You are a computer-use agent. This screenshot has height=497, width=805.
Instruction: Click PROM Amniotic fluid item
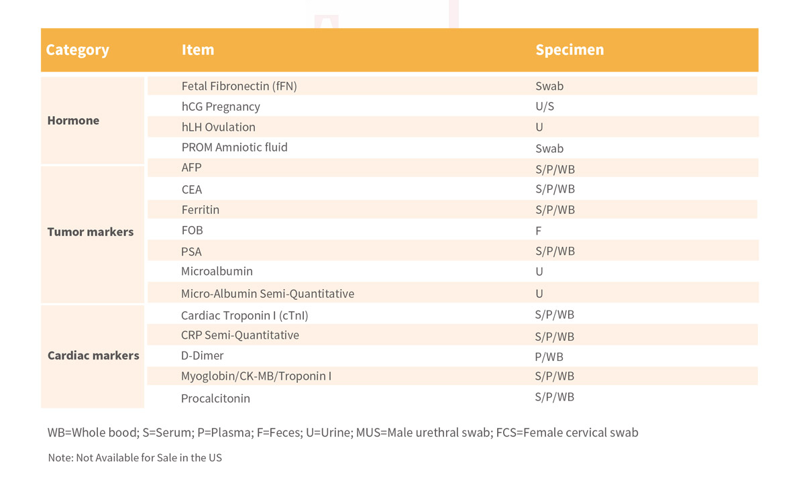[234, 148]
